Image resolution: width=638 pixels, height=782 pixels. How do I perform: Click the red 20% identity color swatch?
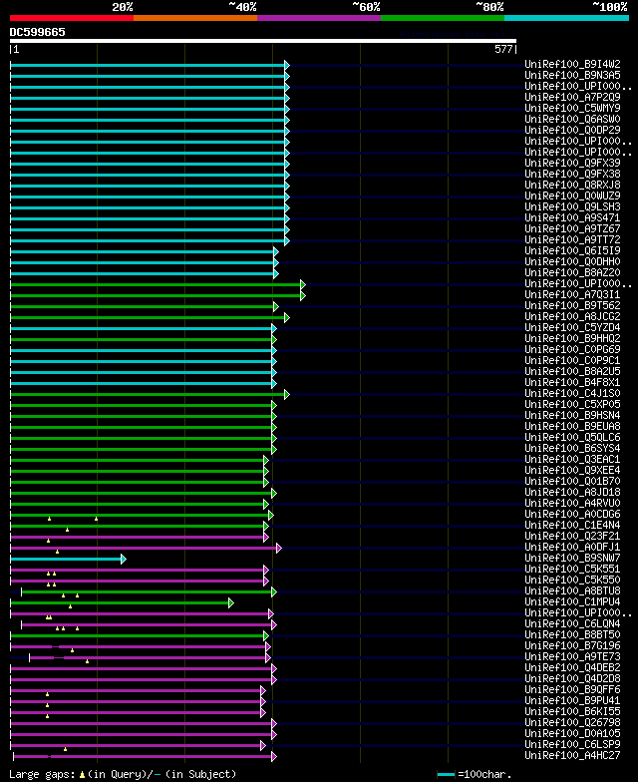pyautogui.click(x=72, y=18)
